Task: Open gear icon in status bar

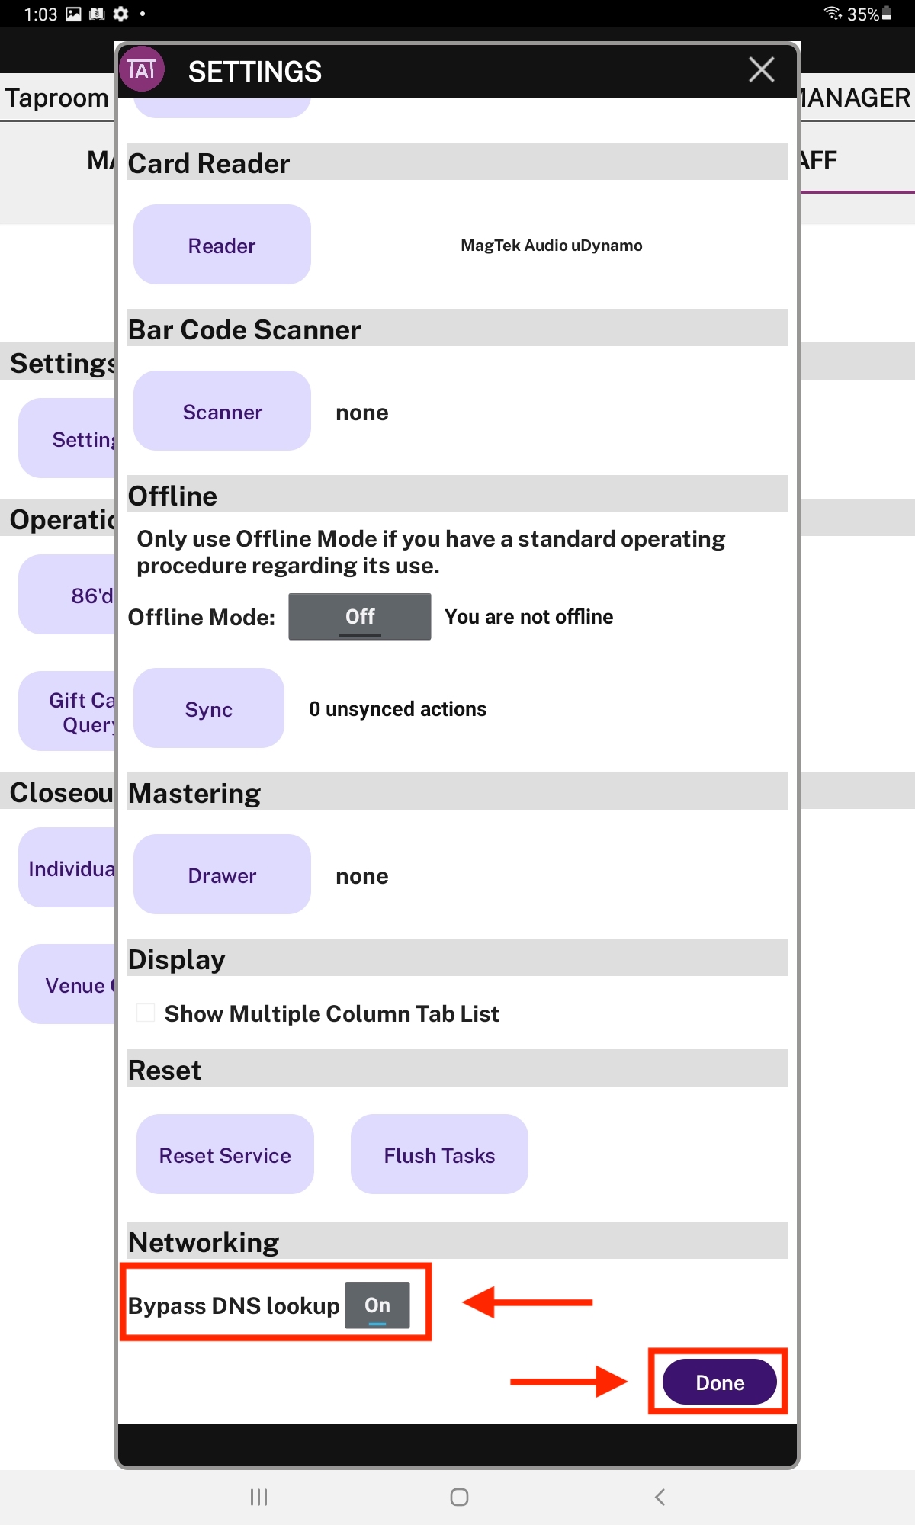Action: pyautogui.click(x=120, y=14)
